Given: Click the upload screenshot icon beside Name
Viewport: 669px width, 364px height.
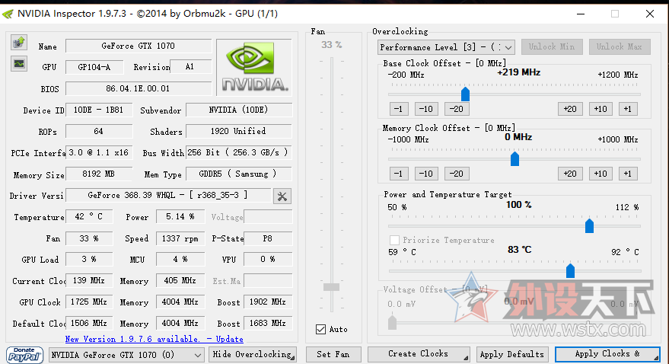Looking at the screenshot, I should (x=19, y=43).
